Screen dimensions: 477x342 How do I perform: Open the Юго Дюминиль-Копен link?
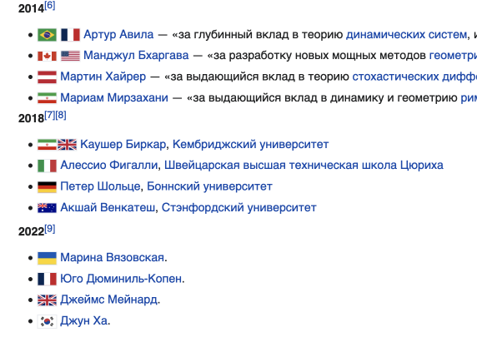(x=121, y=278)
